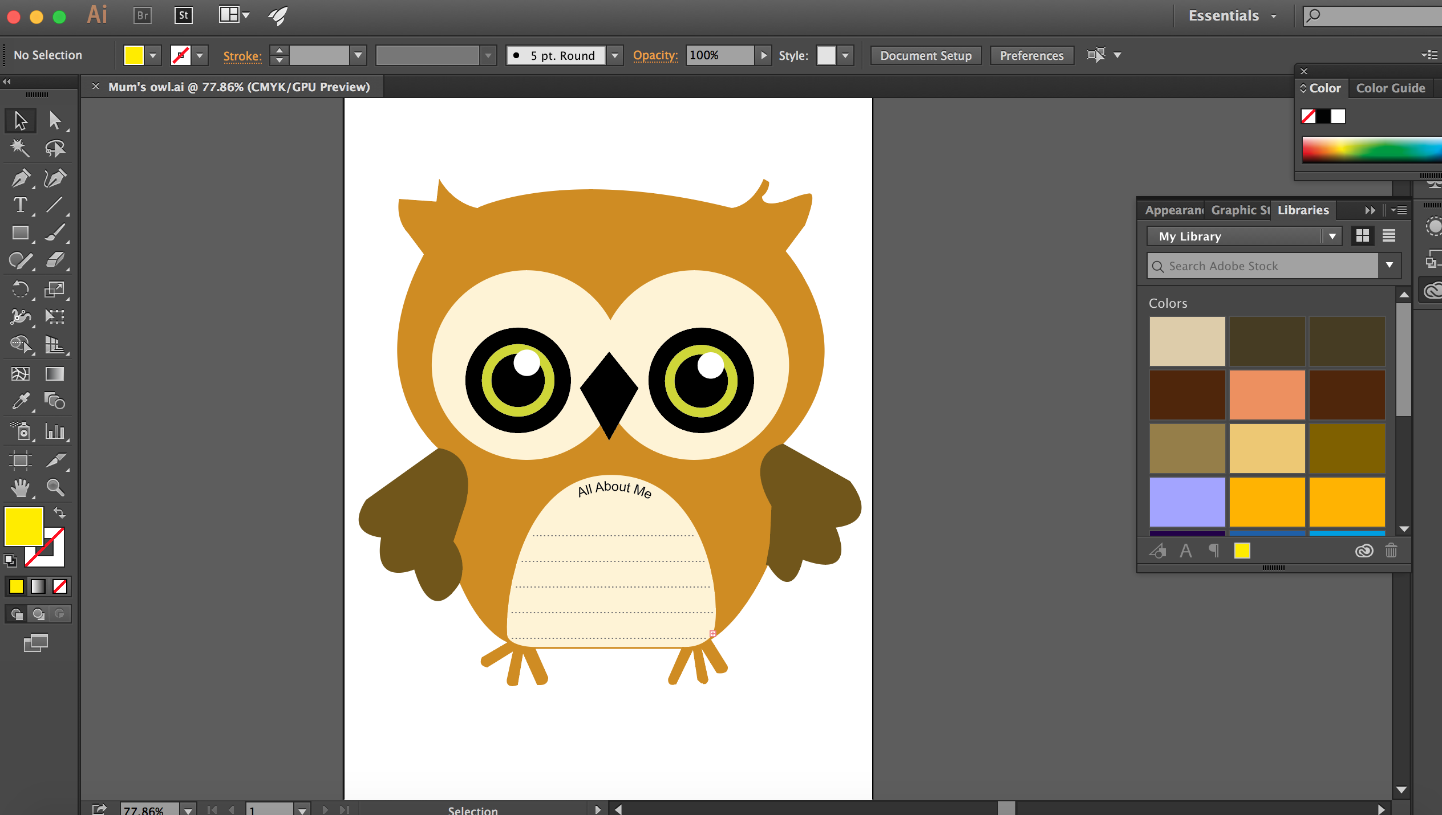Select the Type tool
This screenshot has width=1442, height=815.
coord(21,205)
